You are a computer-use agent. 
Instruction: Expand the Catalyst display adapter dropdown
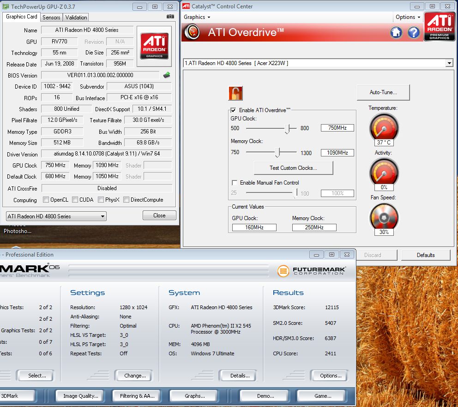click(449, 63)
